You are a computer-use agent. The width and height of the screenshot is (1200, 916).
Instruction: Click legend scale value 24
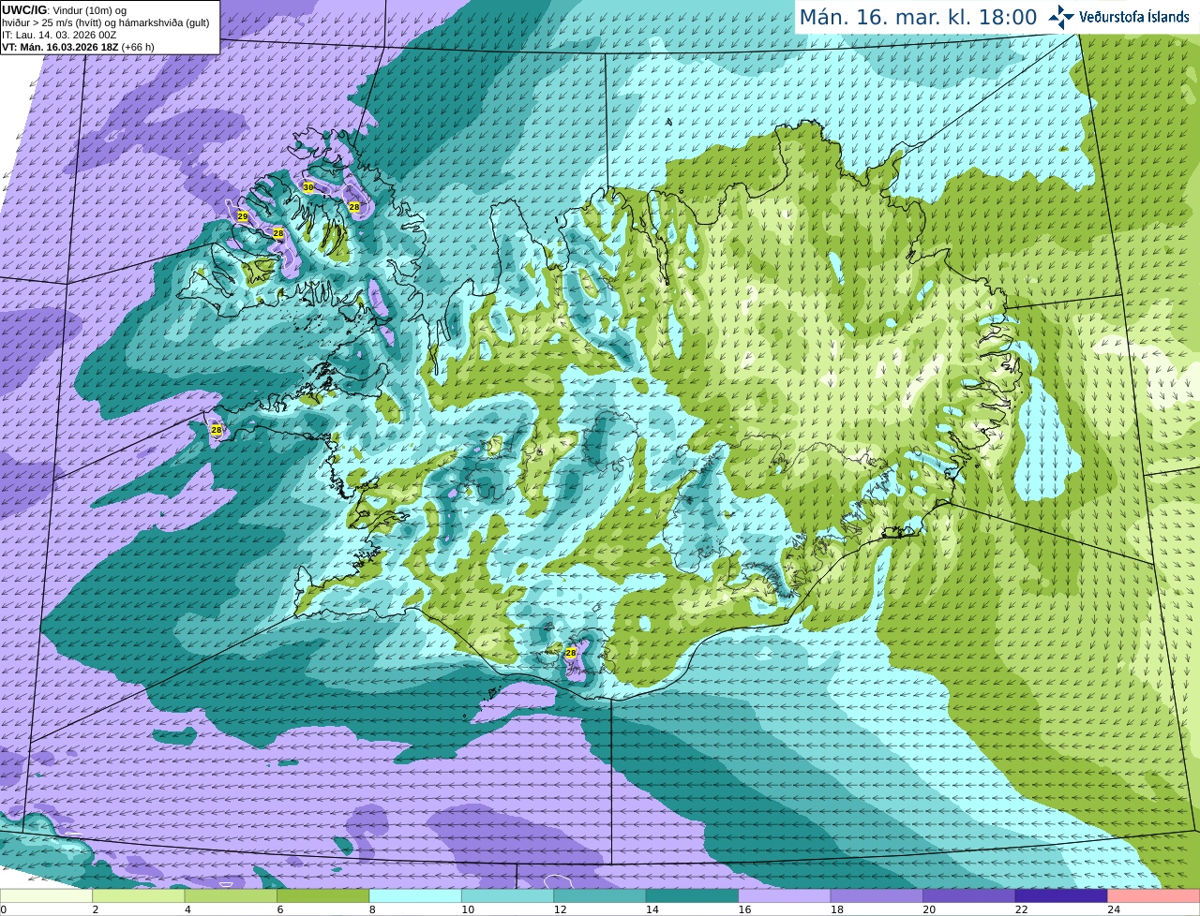point(1114,909)
